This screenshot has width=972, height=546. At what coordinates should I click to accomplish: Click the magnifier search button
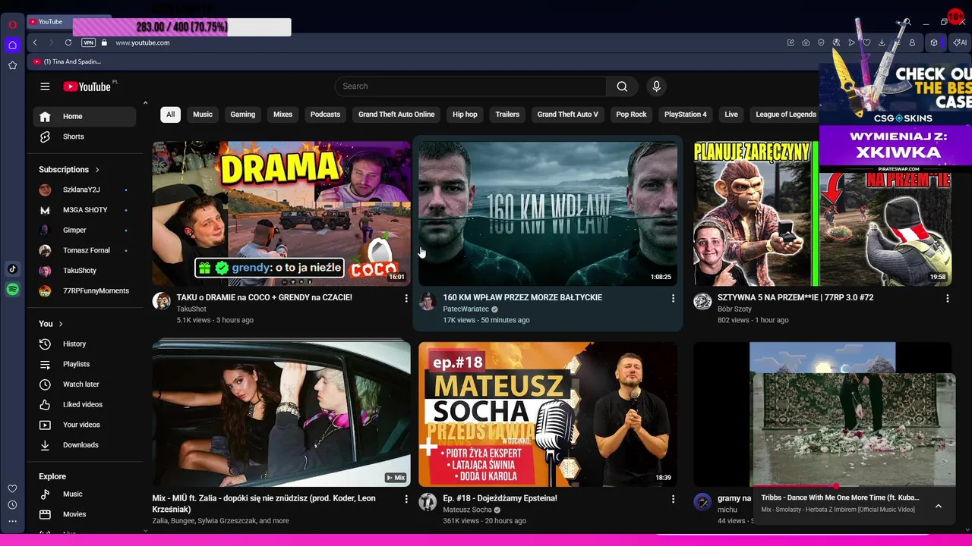click(622, 86)
